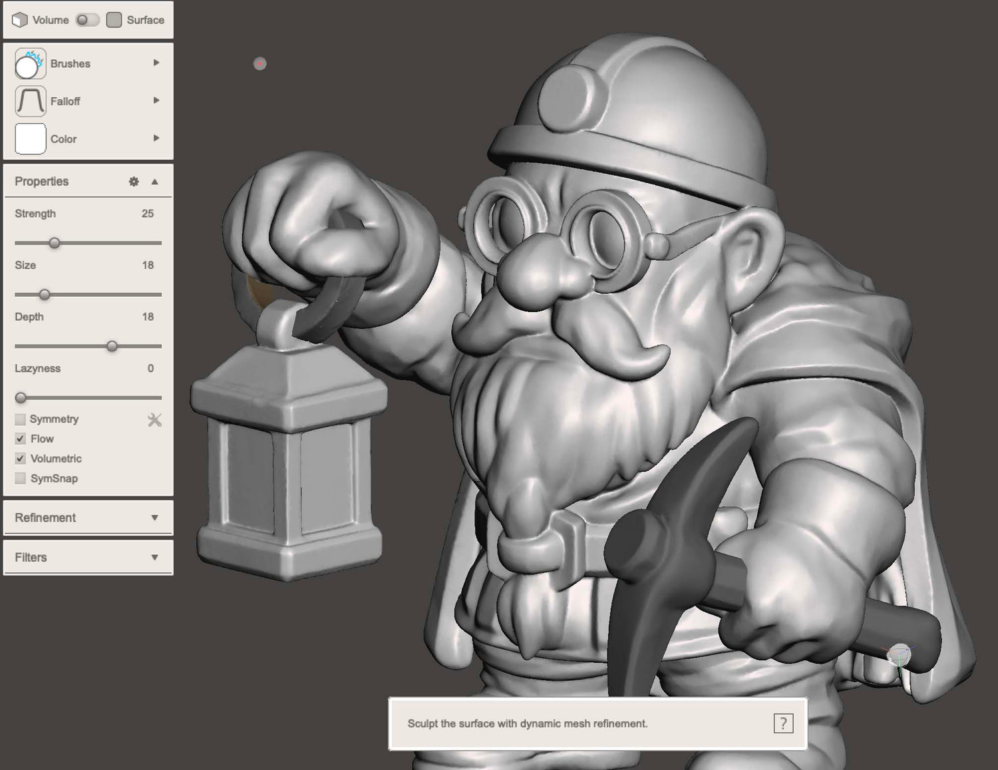This screenshot has height=770, width=998.
Task: Click the Surface mode icon
Action: [114, 20]
